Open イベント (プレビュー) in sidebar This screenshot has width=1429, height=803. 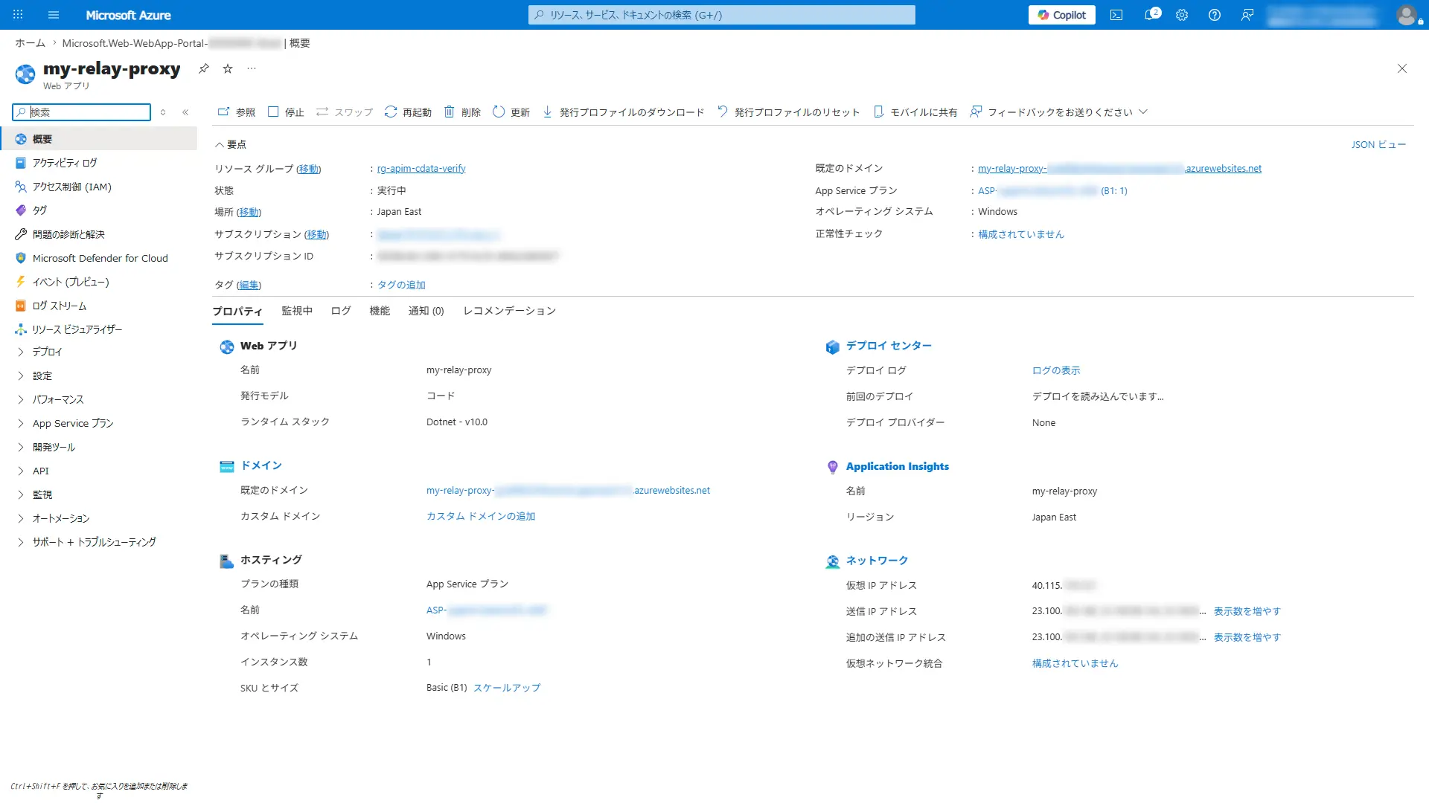98,282
